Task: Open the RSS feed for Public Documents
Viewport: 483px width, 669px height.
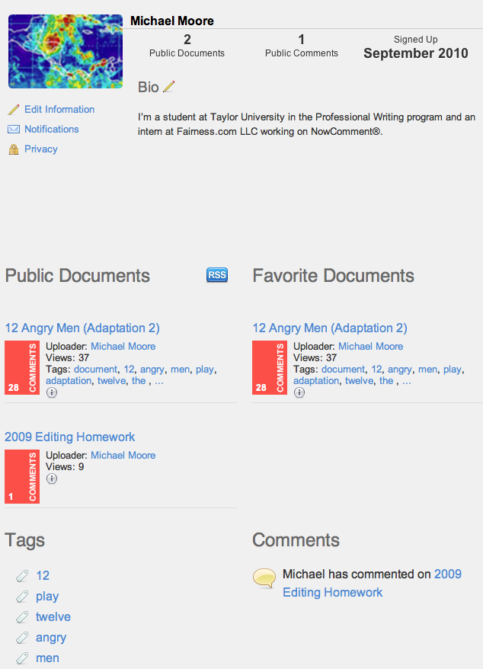Action: tap(217, 275)
